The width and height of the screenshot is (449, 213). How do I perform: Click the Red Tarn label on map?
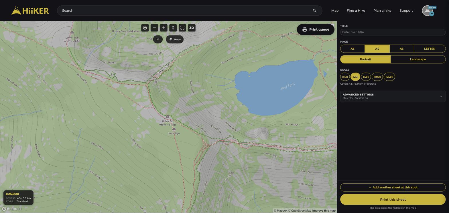(x=287, y=86)
